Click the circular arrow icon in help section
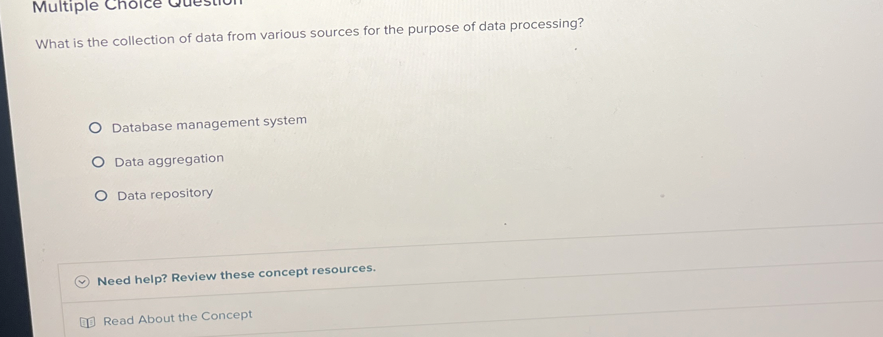The image size is (883, 337). [82, 282]
